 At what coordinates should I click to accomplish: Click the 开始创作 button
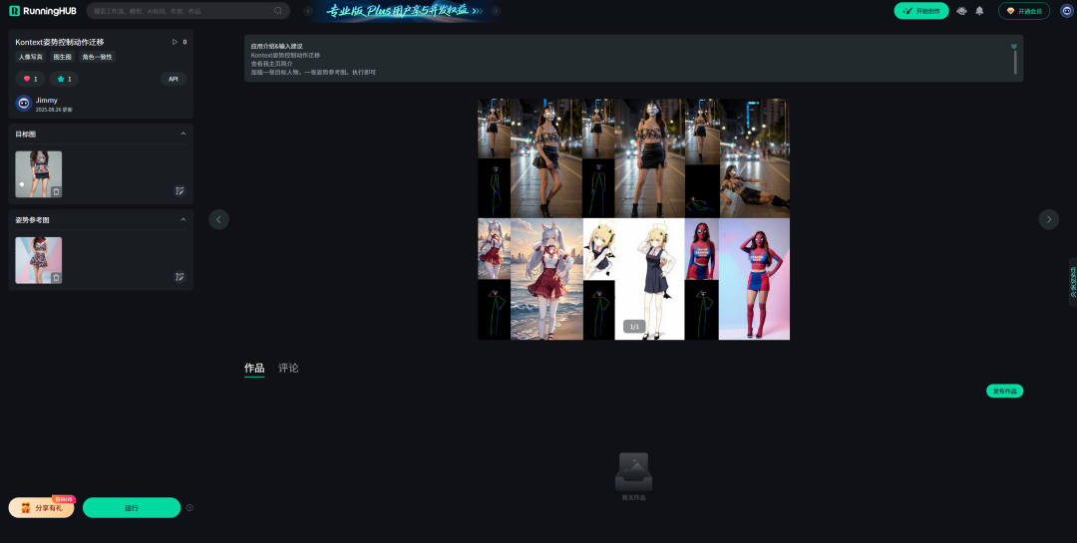(921, 11)
